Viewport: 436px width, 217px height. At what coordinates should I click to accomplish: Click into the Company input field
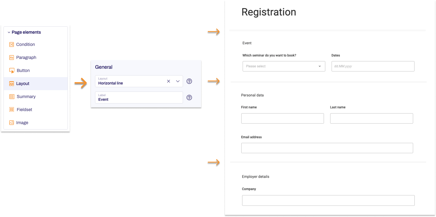pos(328,200)
